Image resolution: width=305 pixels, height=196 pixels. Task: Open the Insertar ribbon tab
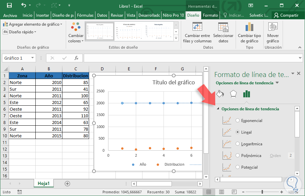click(x=42, y=15)
